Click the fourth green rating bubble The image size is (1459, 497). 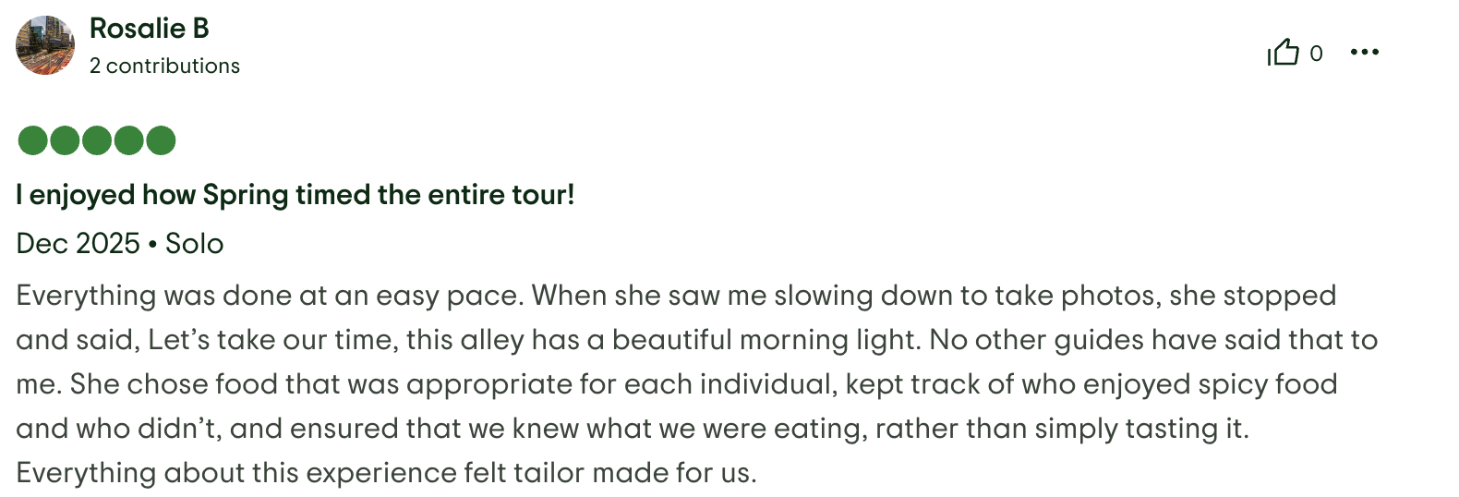pyautogui.click(x=128, y=140)
